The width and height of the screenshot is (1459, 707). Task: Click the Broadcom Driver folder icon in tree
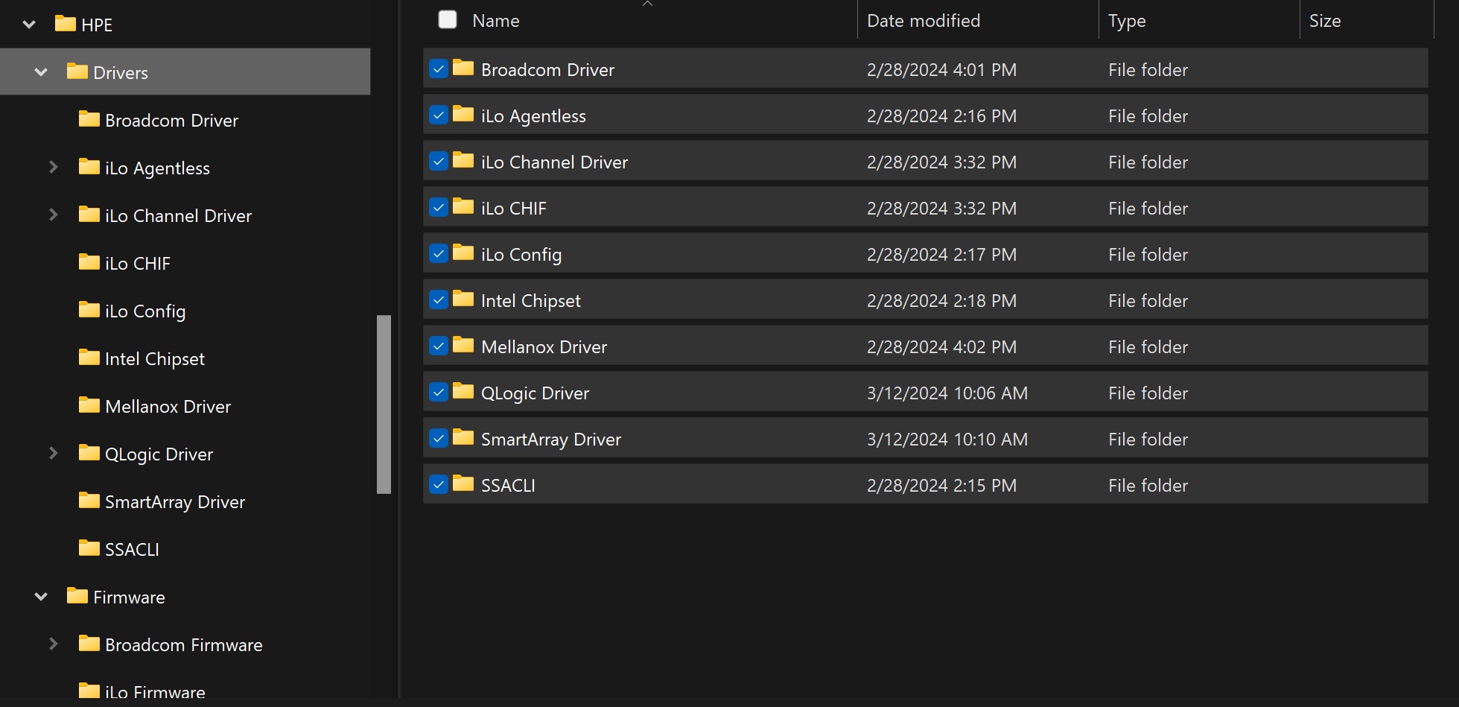pyautogui.click(x=89, y=118)
